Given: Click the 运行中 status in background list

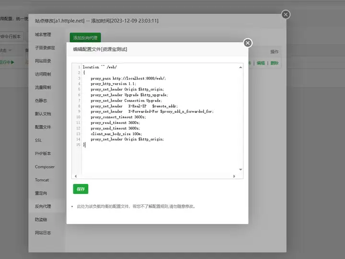Looking at the screenshot, I should click(x=7, y=62).
